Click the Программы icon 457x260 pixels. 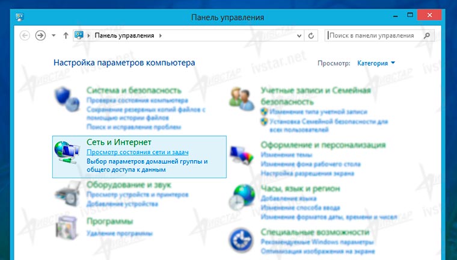pyautogui.click(x=67, y=228)
